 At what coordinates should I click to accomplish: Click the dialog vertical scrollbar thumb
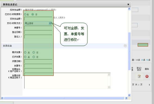click(129, 51)
